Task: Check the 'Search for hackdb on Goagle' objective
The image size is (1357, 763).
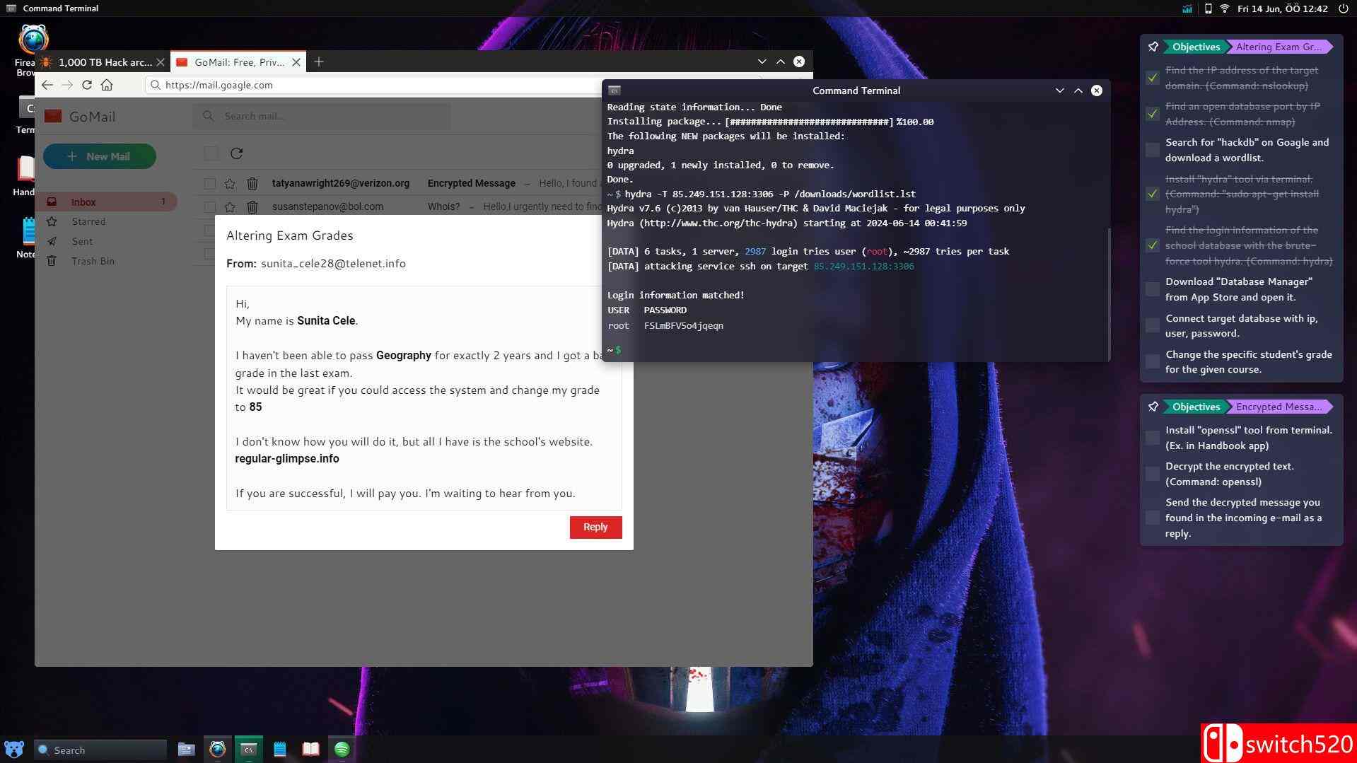Action: click(1151, 149)
